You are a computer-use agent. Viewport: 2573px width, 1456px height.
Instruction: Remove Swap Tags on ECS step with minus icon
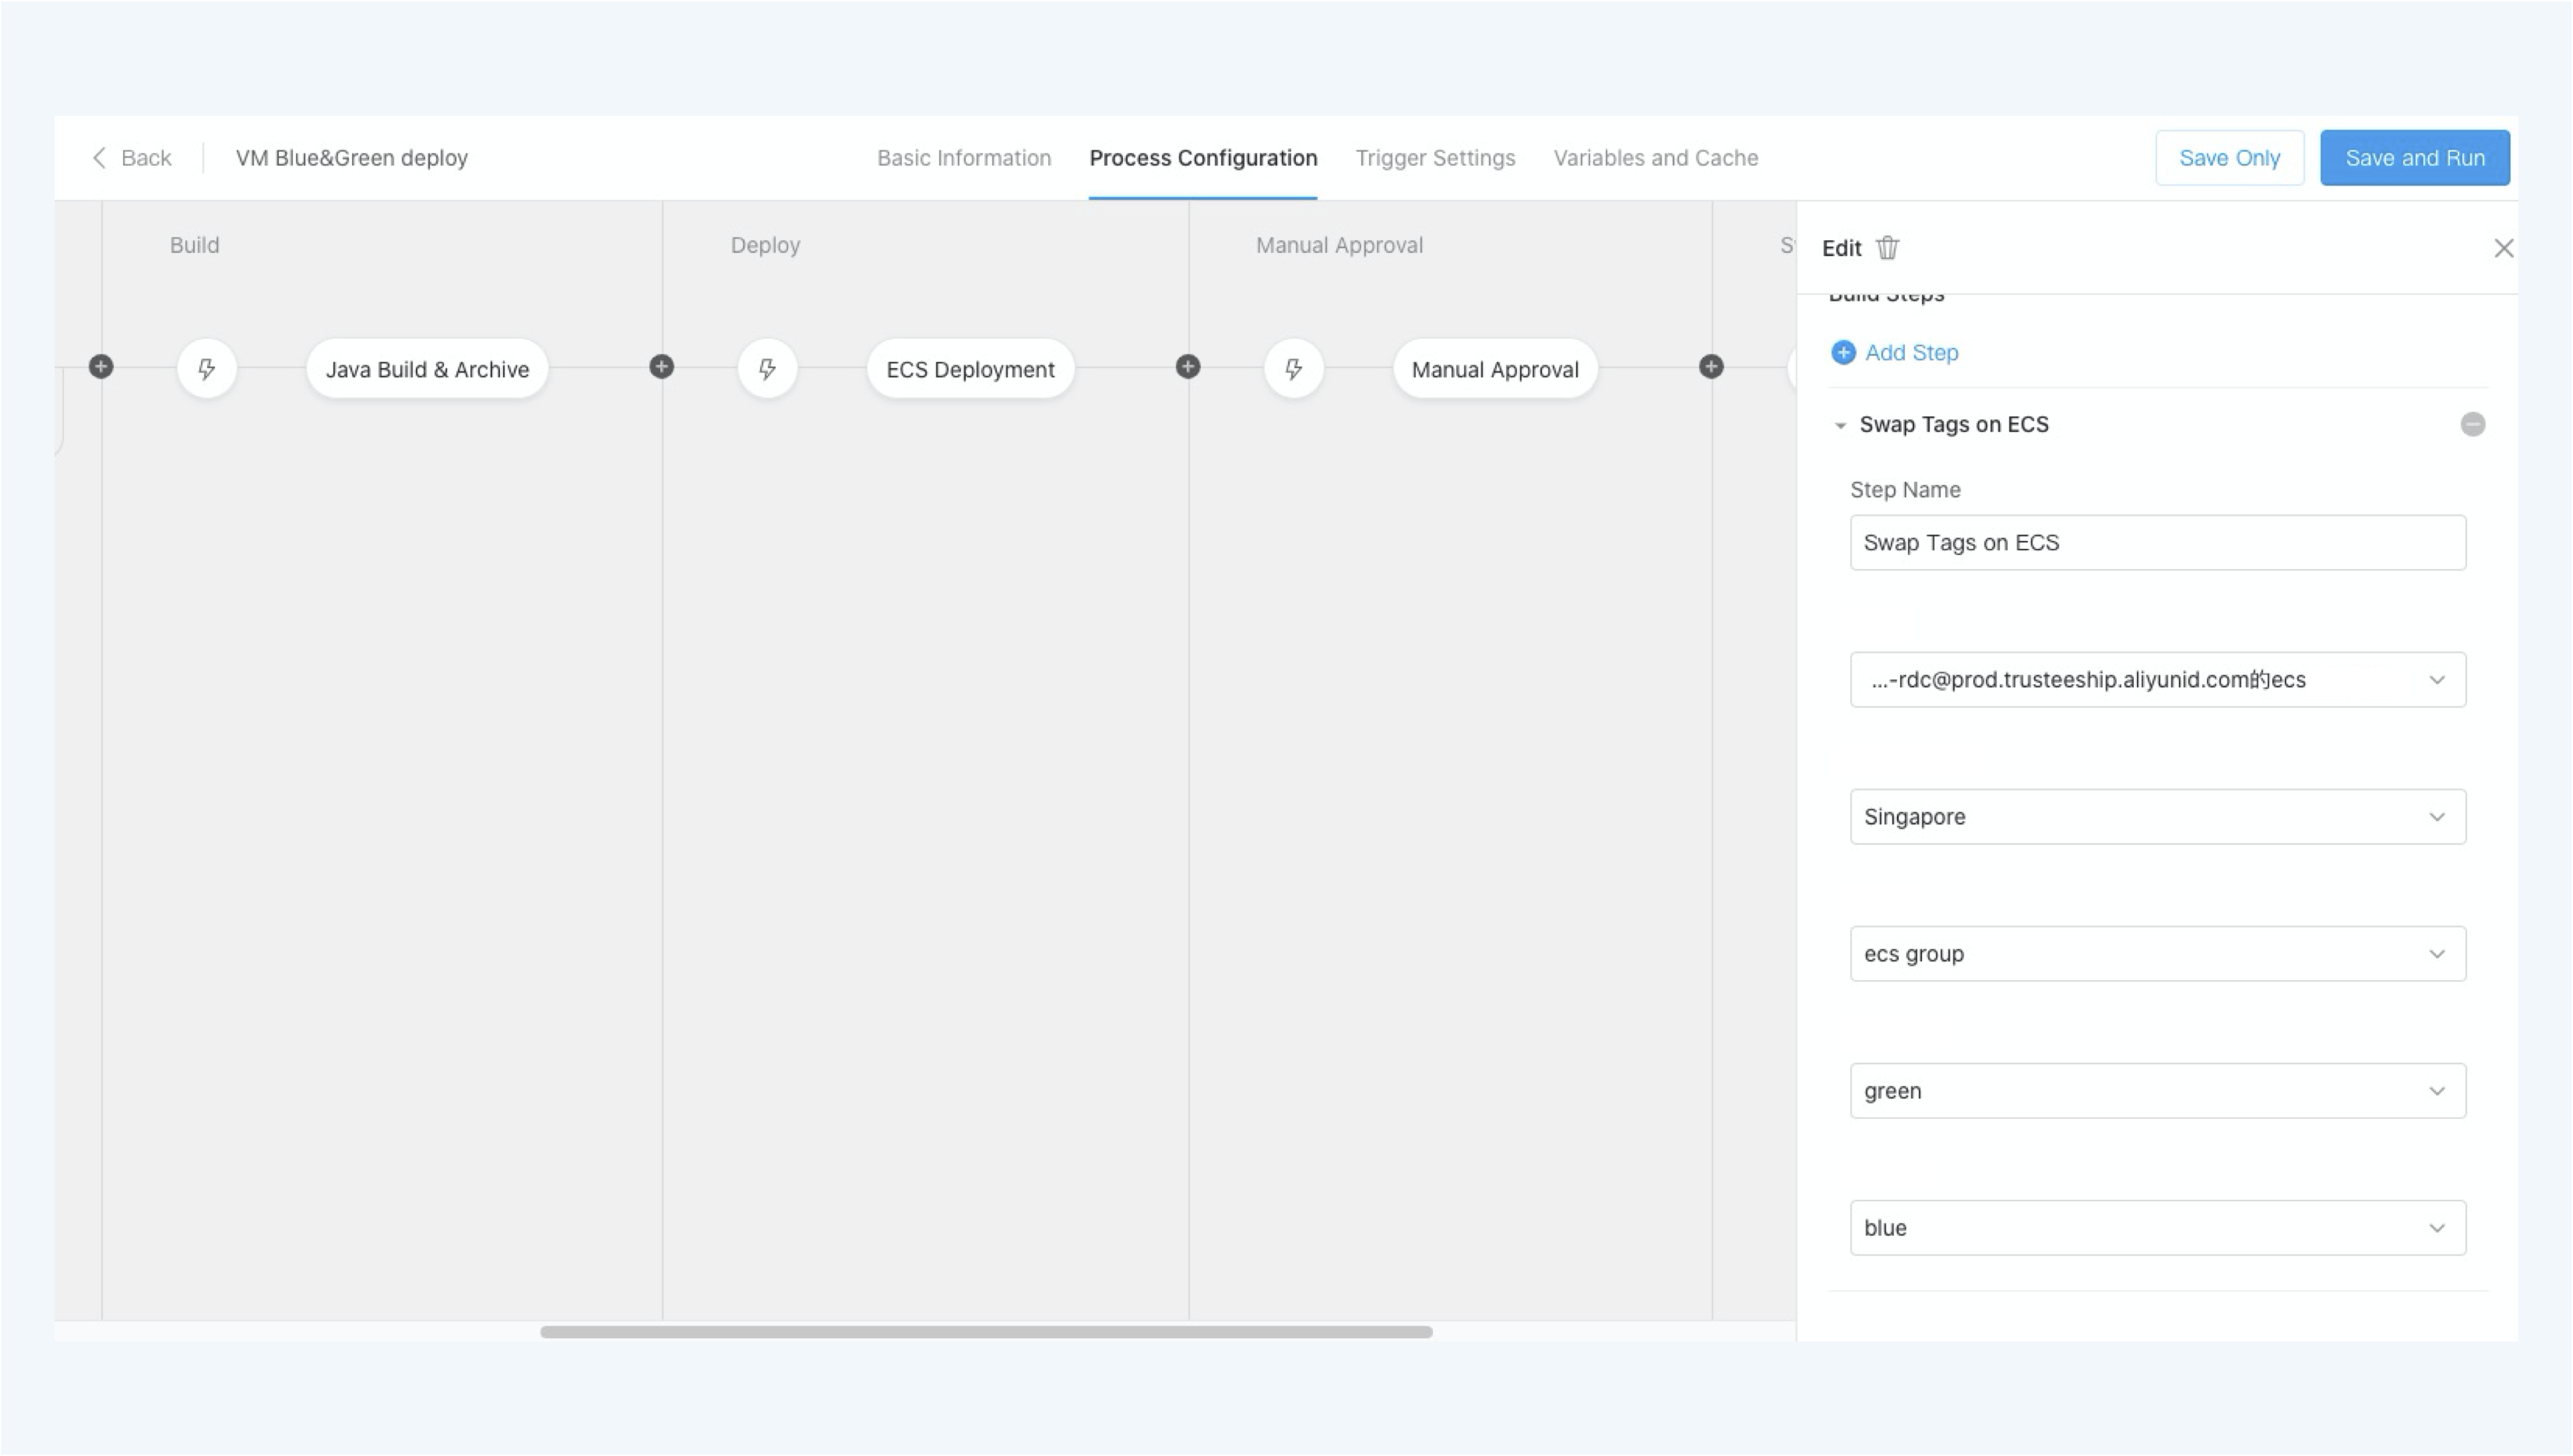[x=2472, y=424]
